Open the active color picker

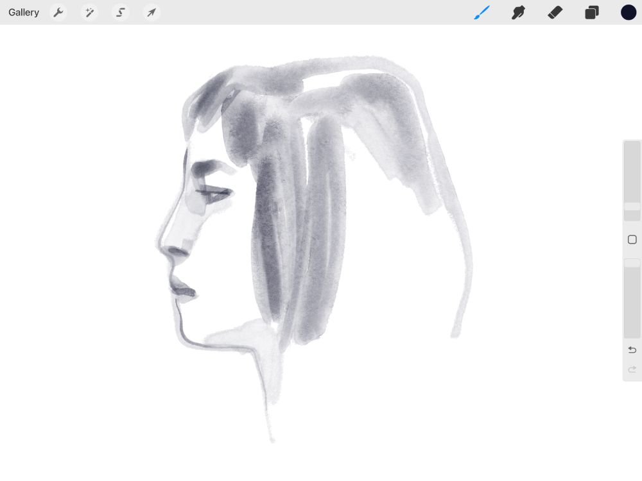[629, 12]
